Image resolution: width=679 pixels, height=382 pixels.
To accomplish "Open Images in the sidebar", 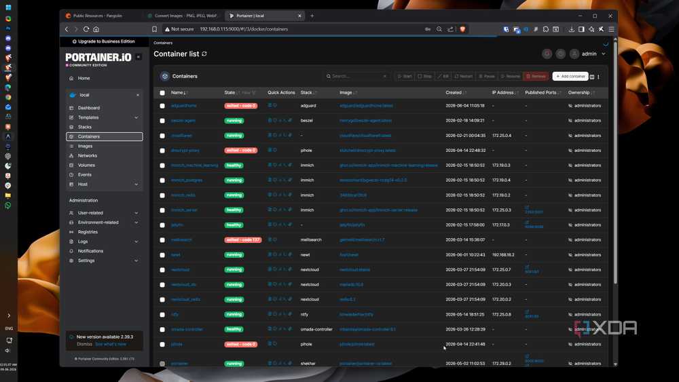I will point(85,146).
